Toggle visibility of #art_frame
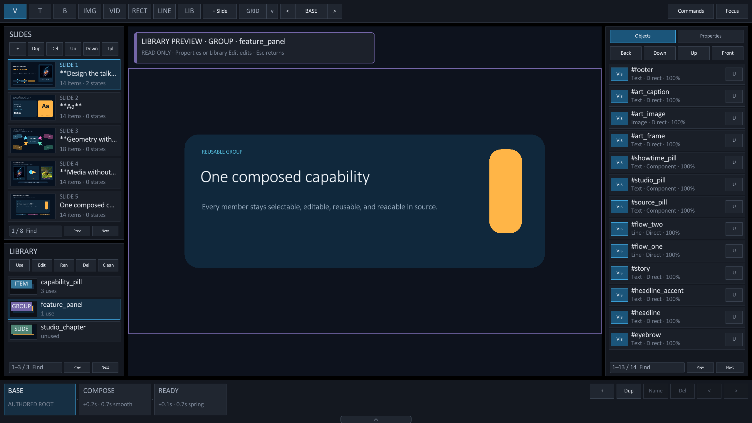The image size is (752, 423). (x=620, y=140)
